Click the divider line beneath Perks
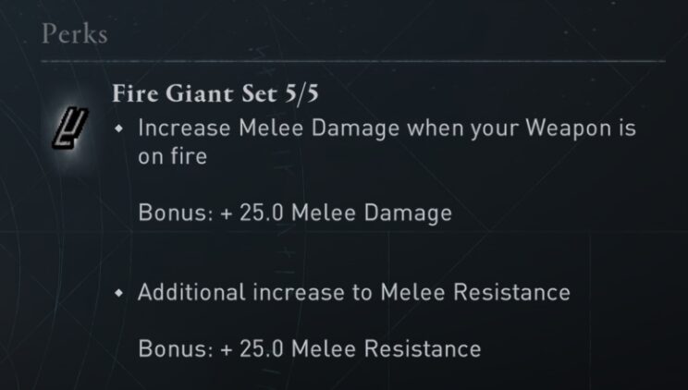This screenshot has width=688, height=390. [351, 61]
